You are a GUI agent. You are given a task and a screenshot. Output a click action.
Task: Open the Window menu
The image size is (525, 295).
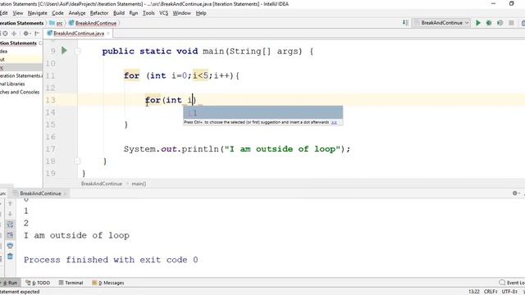pos(181,13)
